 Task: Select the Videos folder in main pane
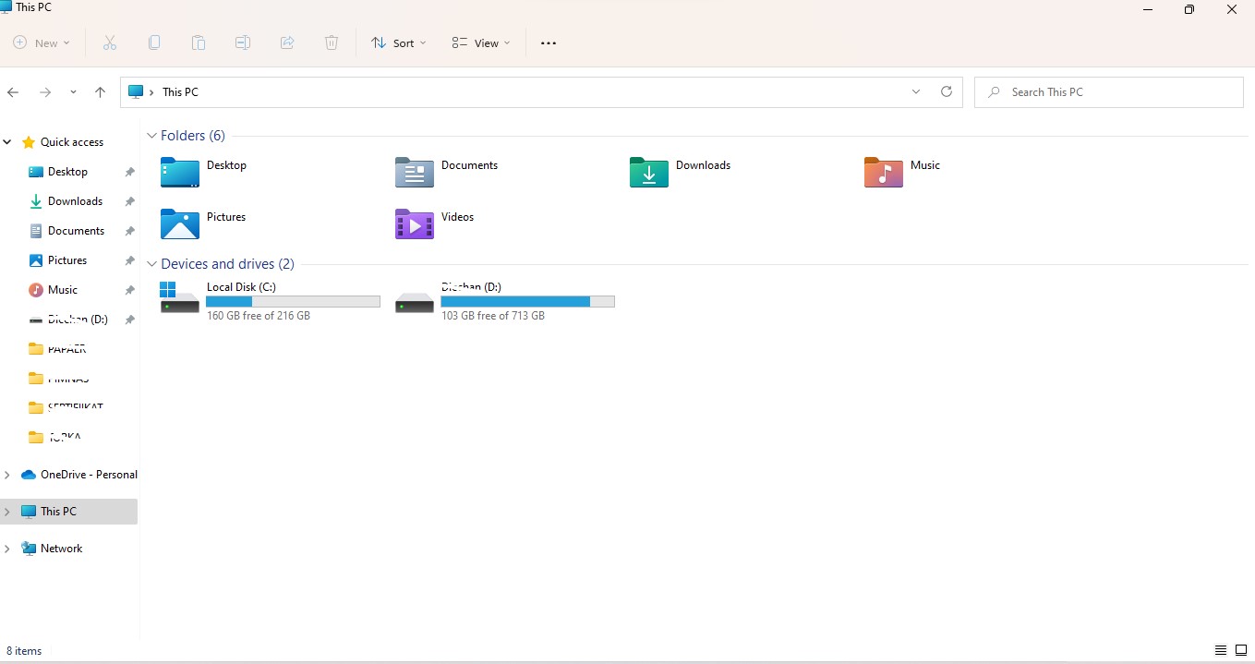435,223
